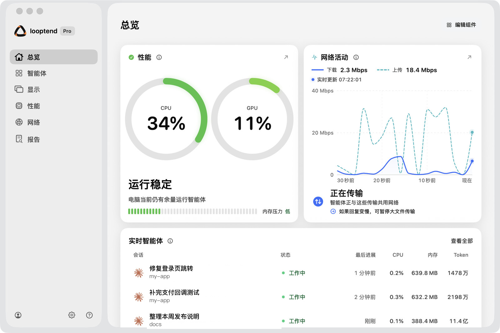Image resolution: width=500 pixels, height=333 pixels.
Task: Click 查看全部 to view all agents
Action: point(462,241)
